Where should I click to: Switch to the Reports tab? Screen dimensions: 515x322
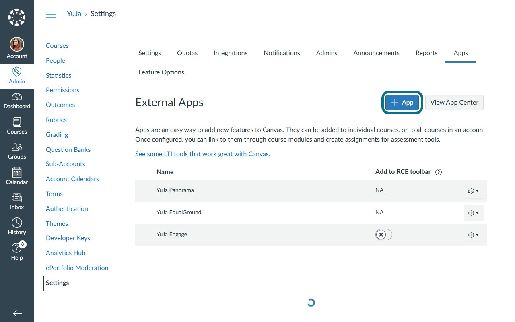[426, 53]
